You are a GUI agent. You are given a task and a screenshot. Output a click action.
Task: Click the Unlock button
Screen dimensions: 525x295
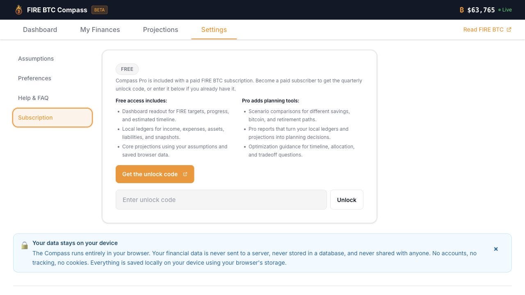point(347,200)
